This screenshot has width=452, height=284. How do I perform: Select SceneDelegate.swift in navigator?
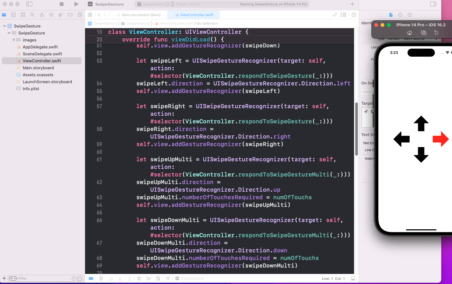coord(42,54)
